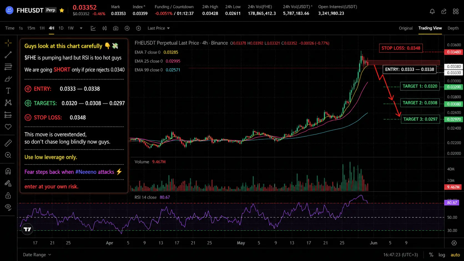Open timezone menu at 16:47:23 (UTC+3)
The image size is (464, 261).
[400, 255]
